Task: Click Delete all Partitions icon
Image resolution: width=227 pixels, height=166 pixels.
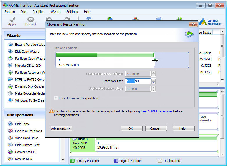Action: pyautogui.click(x=10, y=131)
